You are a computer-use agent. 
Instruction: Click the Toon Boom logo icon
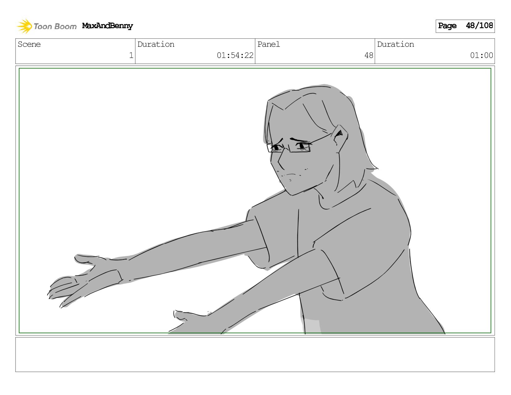(24, 26)
